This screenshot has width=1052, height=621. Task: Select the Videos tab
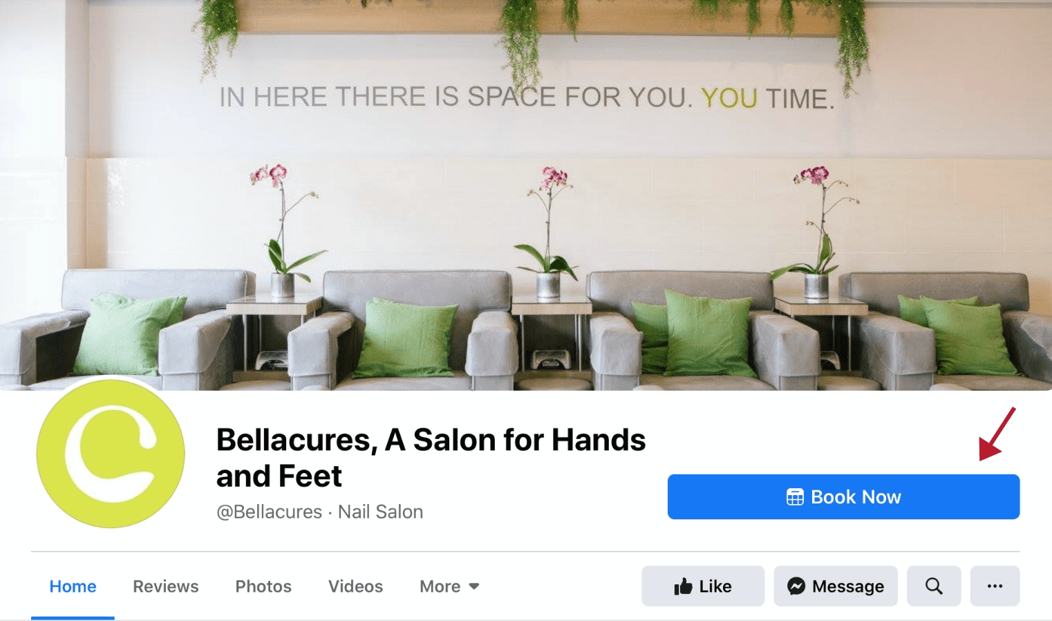click(355, 586)
